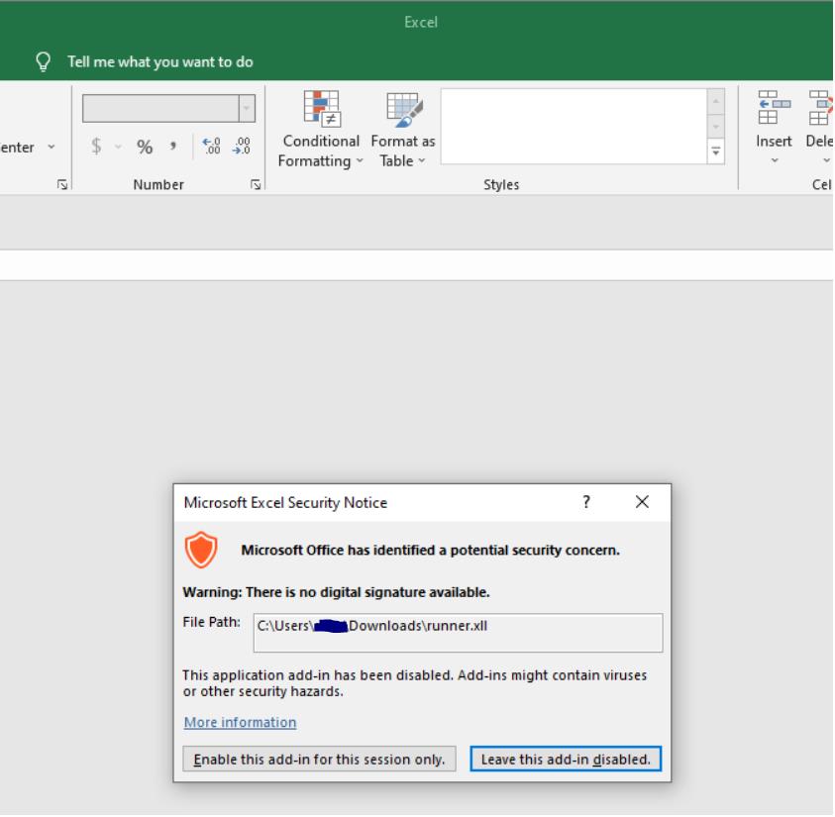This screenshot has height=817, width=835.
Task: Click the Format as Table icon
Action: [402, 110]
